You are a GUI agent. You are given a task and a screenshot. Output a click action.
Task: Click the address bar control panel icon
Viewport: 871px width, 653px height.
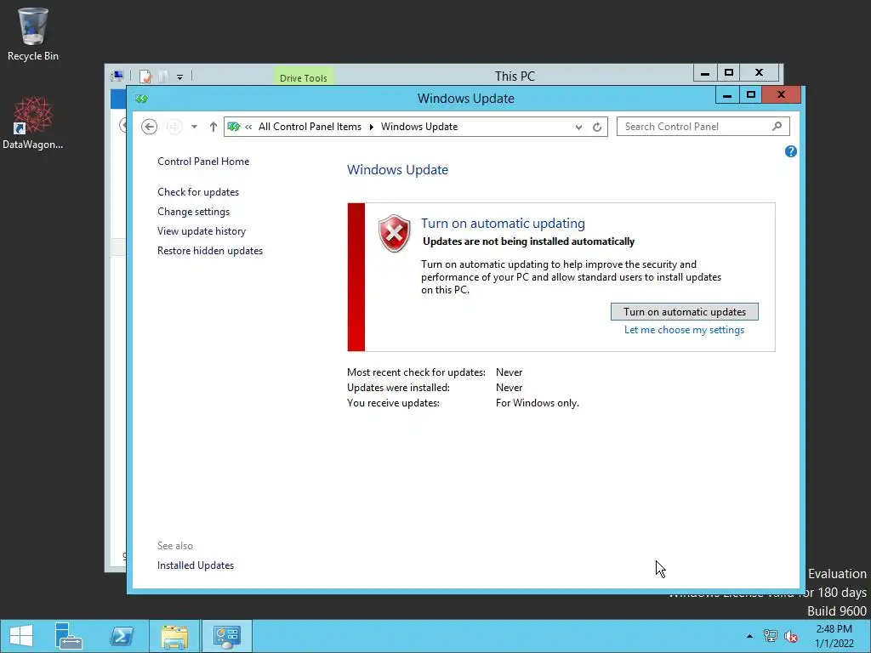tap(234, 127)
